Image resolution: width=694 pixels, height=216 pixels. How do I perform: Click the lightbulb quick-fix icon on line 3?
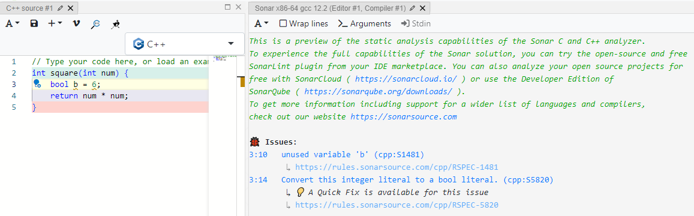coord(37,84)
